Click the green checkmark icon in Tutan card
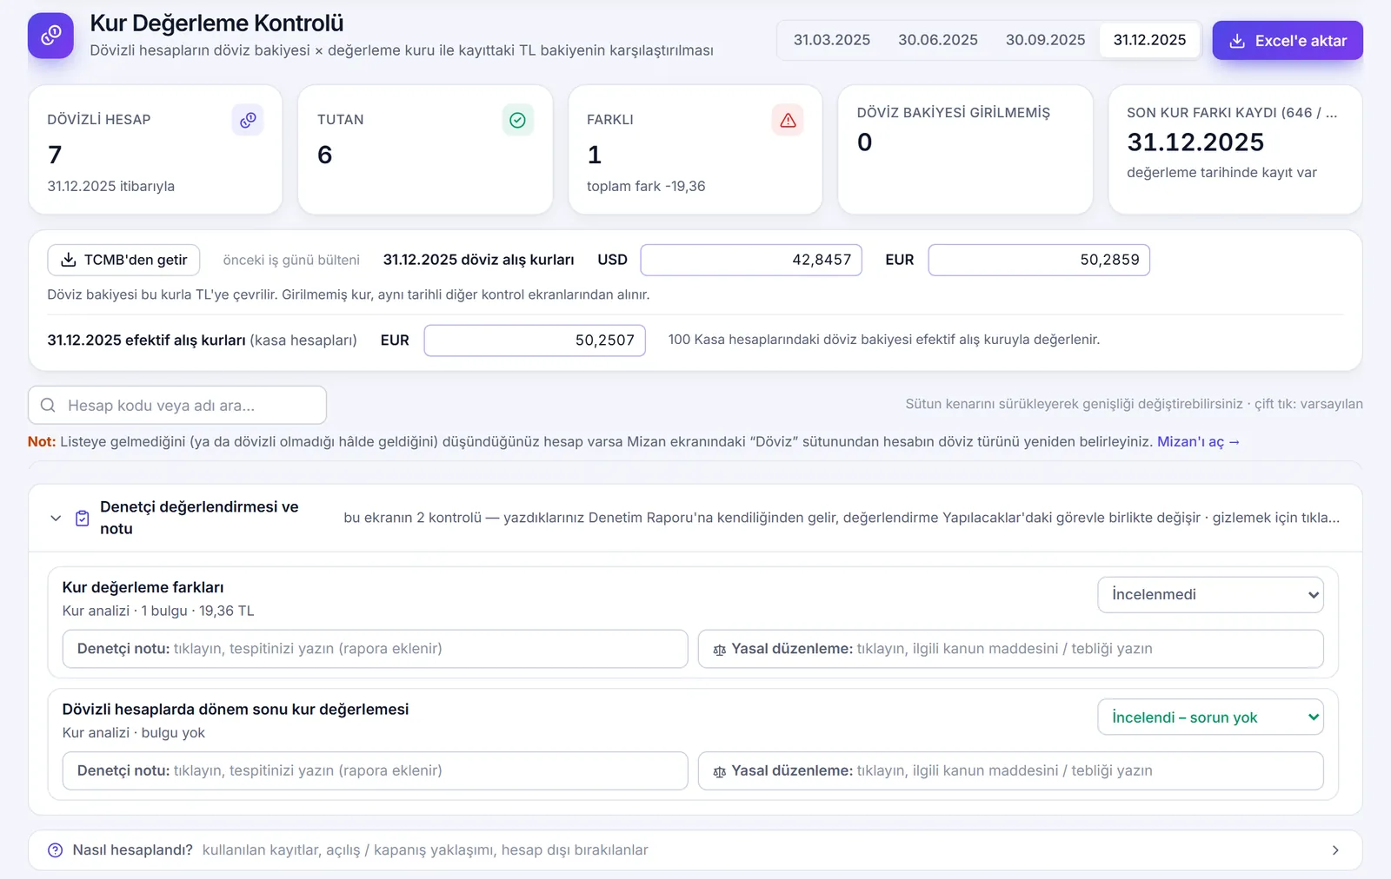This screenshot has width=1391, height=879. [517, 120]
